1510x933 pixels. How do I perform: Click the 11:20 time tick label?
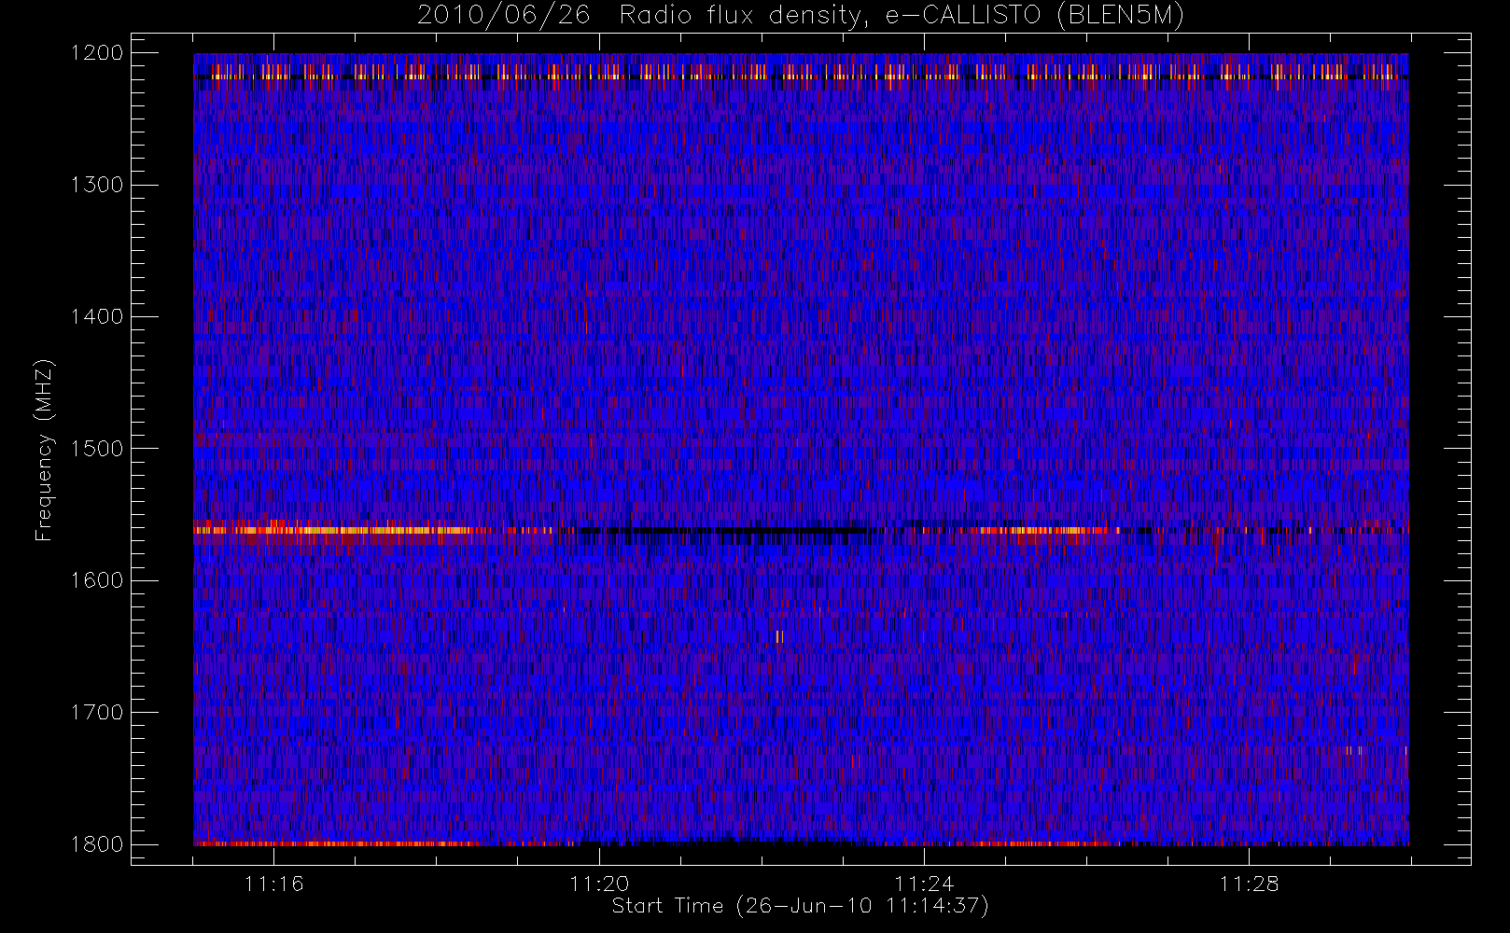click(599, 884)
